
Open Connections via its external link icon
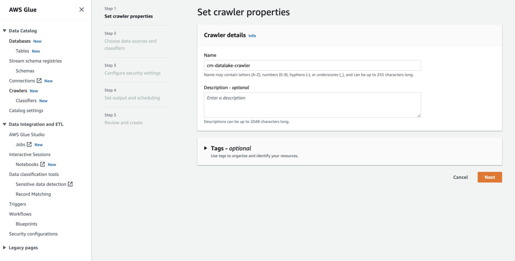coord(39,80)
